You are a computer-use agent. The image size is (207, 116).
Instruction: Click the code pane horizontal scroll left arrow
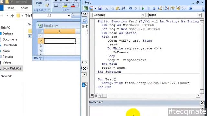100,96
